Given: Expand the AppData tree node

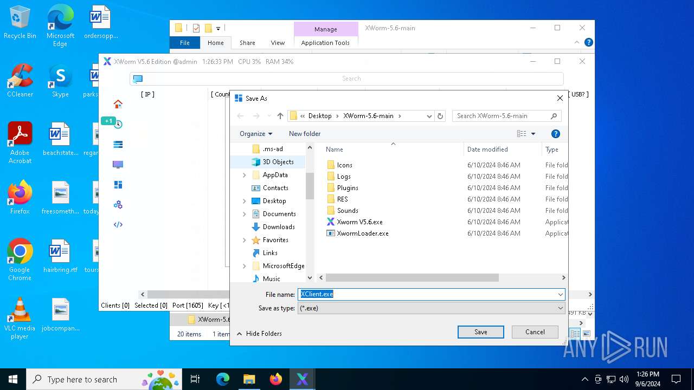Looking at the screenshot, I should coord(245,175).
